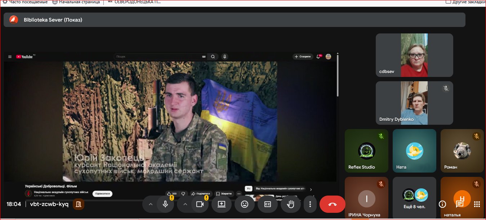Viewport: 486px width, 220px height.
Task: Open meeting details info icon
Action: [x=442, y=204]
